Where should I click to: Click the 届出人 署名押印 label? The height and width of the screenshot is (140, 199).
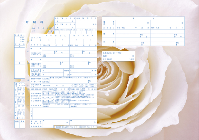[x=36, y=122]
